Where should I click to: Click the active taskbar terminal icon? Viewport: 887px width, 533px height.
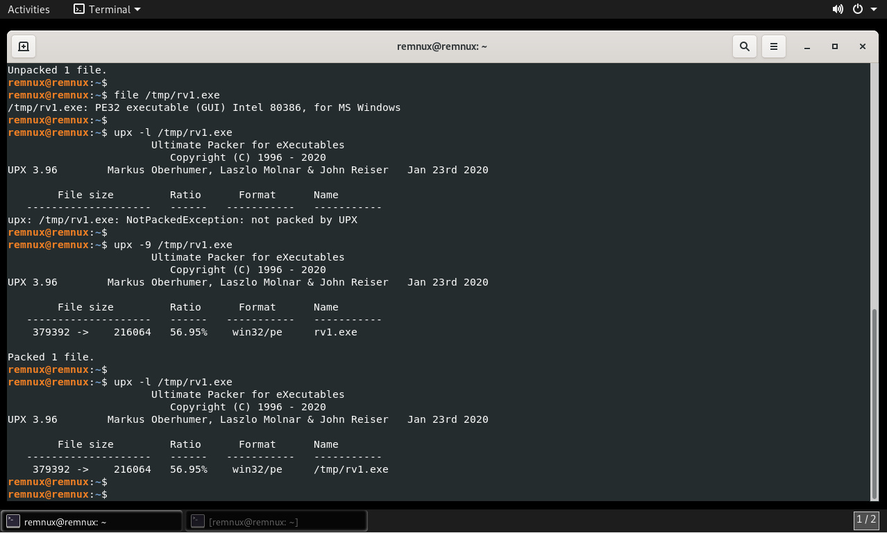click(13, 521)
